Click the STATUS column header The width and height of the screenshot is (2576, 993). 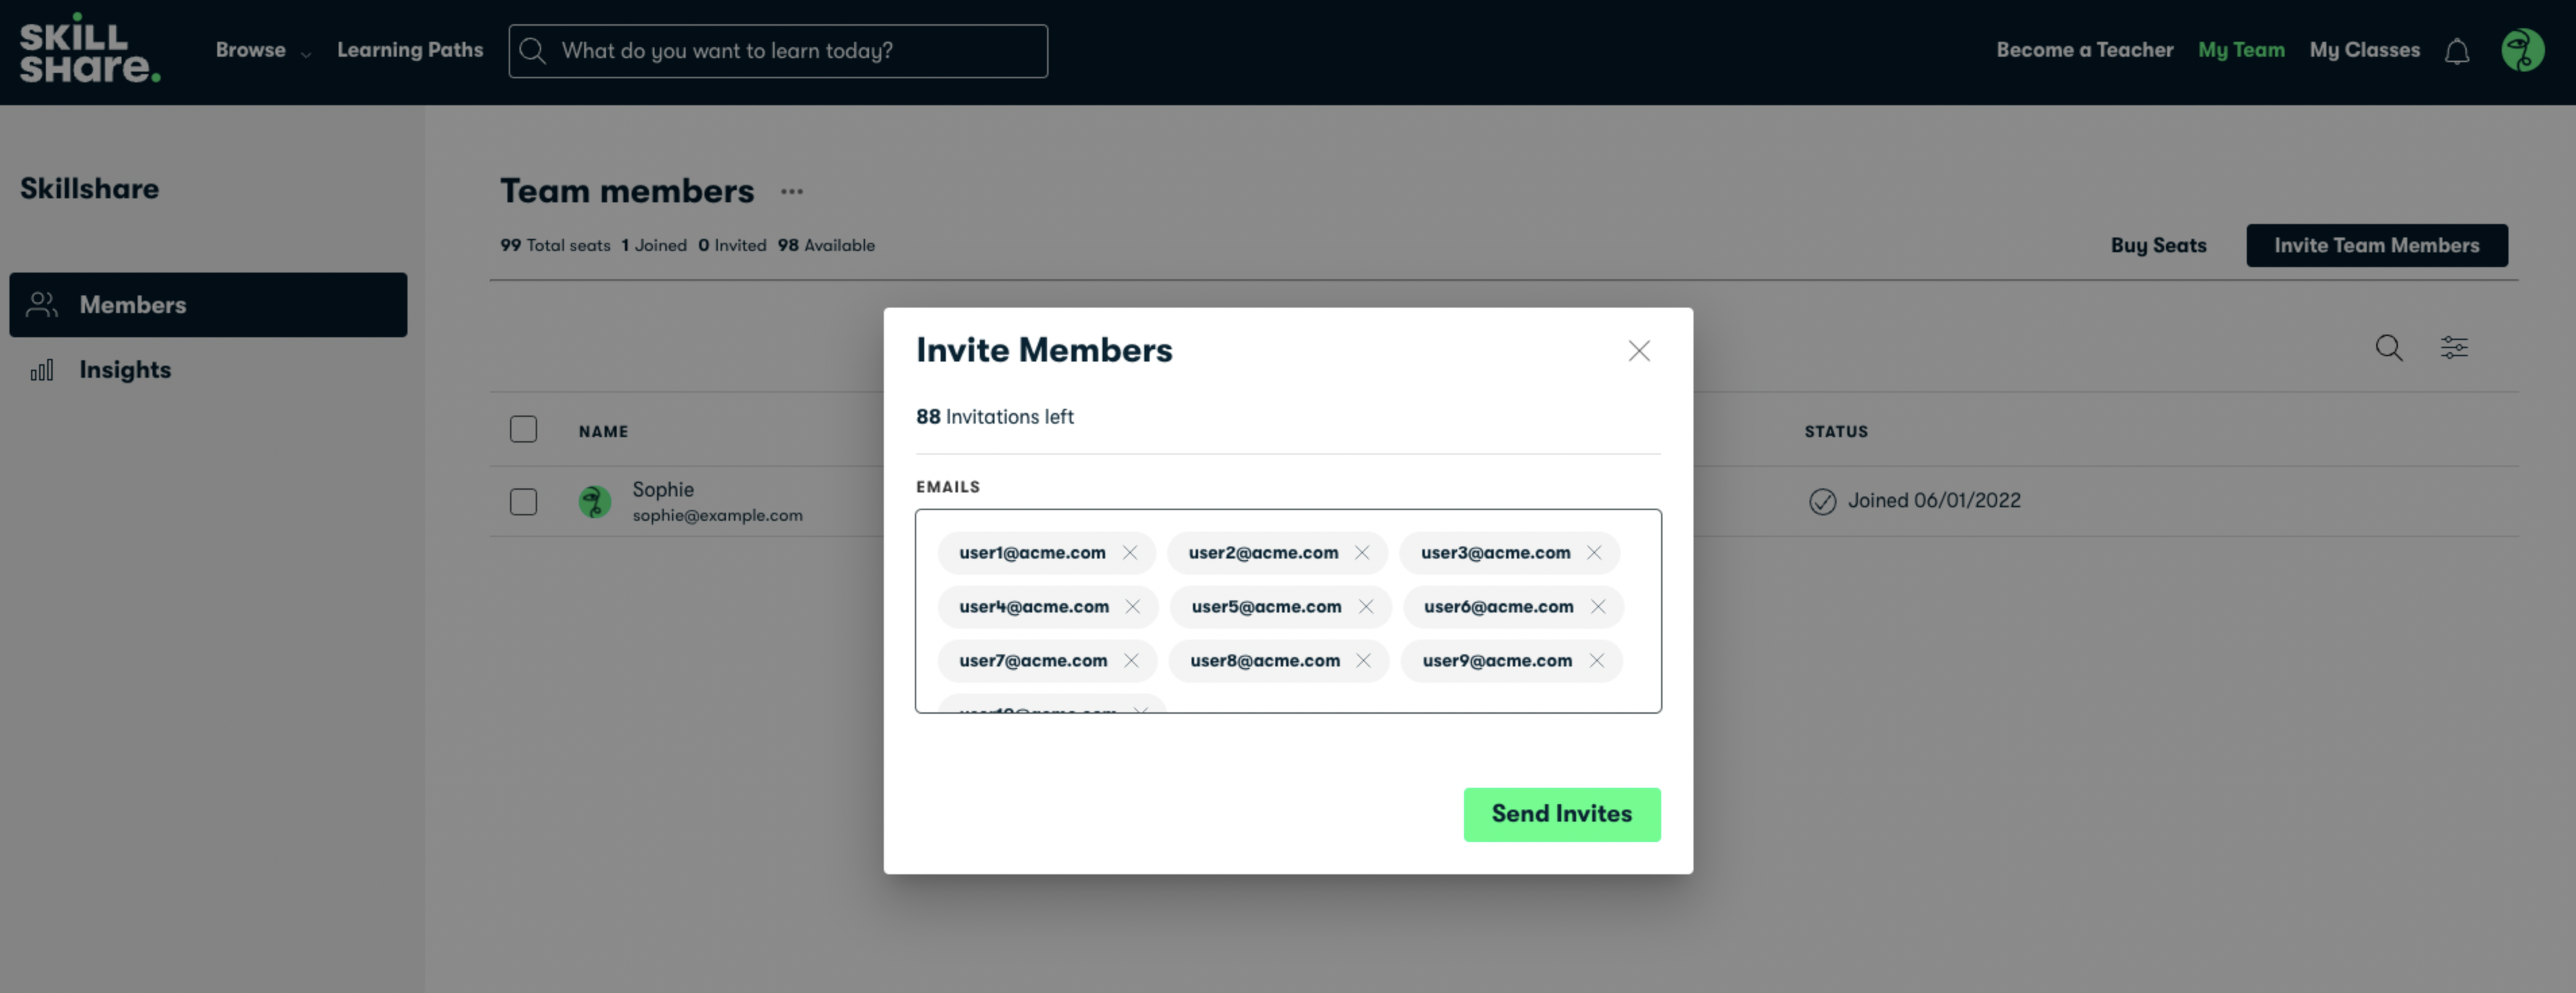pyautogui.click(x=1835, y=431)
